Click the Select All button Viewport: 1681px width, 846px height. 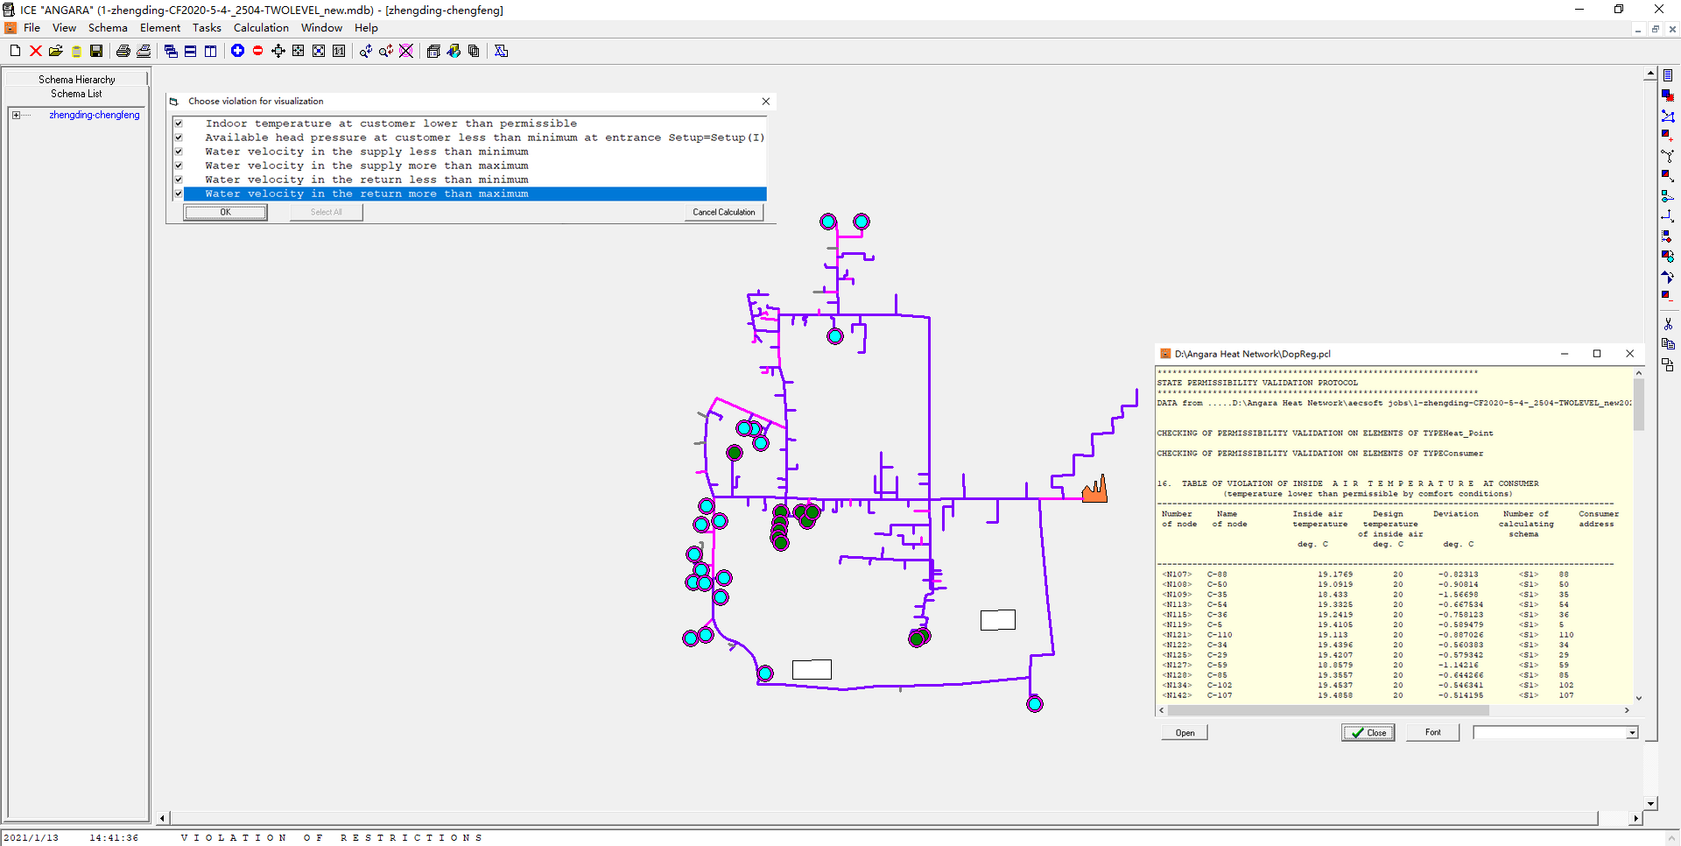(326, 212)
